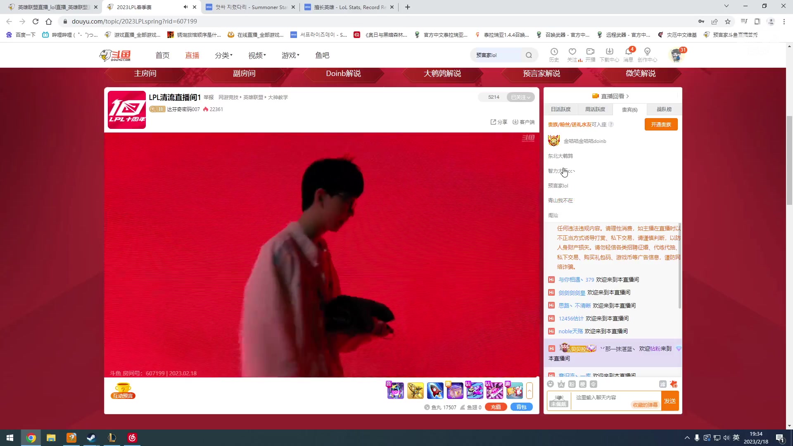This screenshot has height=446, width=793.
Task: Click the 充值 recharge button
Action: point(496,407)
